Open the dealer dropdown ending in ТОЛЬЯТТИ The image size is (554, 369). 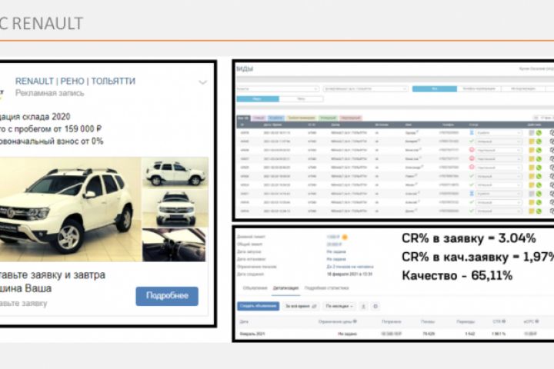[x=365, y=89]
